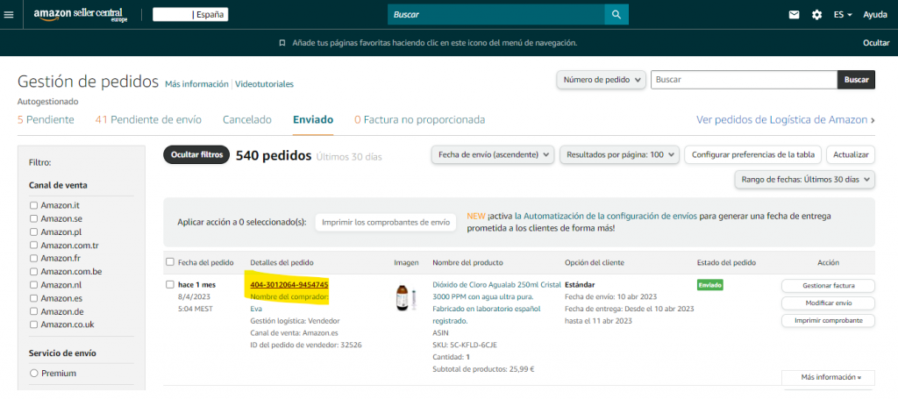
Task: Click the Imprimir comprobante button
Action: (x=828, y=321)
